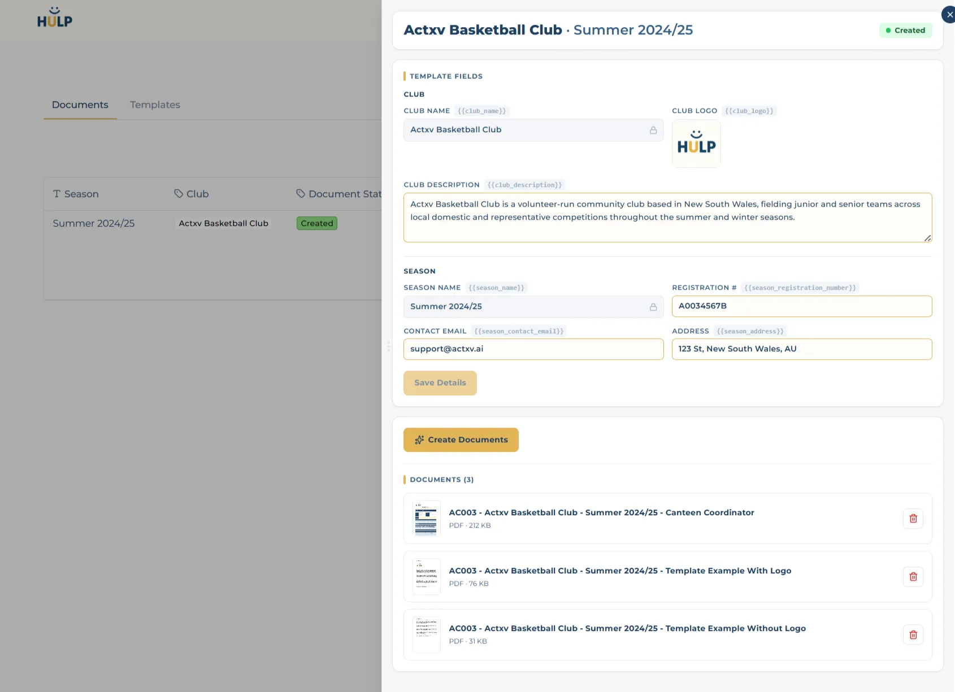
Task: Click the Save Details button
Action: (x=440, y=383)
